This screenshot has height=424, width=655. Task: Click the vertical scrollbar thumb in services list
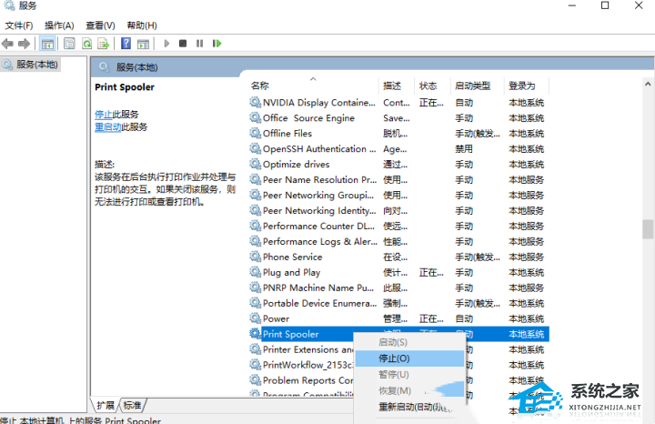(x=647, y=228)
